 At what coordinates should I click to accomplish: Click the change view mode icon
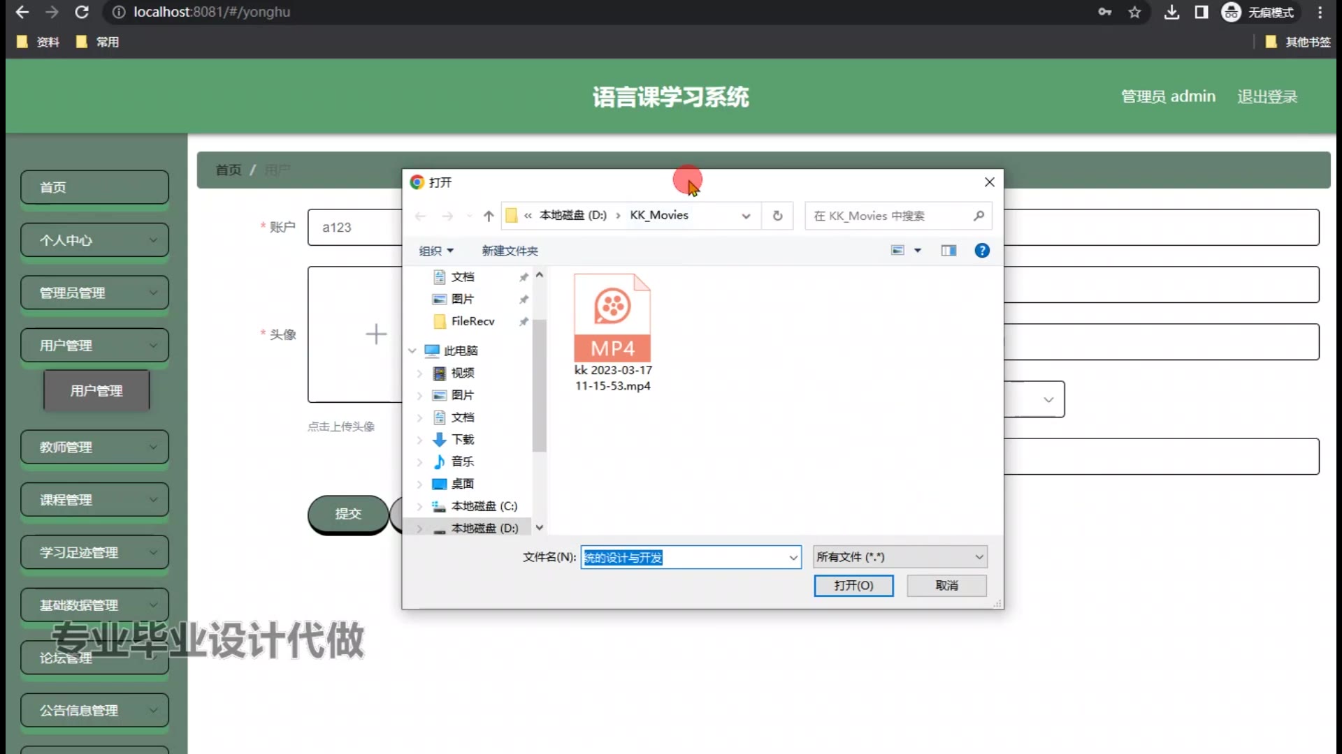click(898, 251)
